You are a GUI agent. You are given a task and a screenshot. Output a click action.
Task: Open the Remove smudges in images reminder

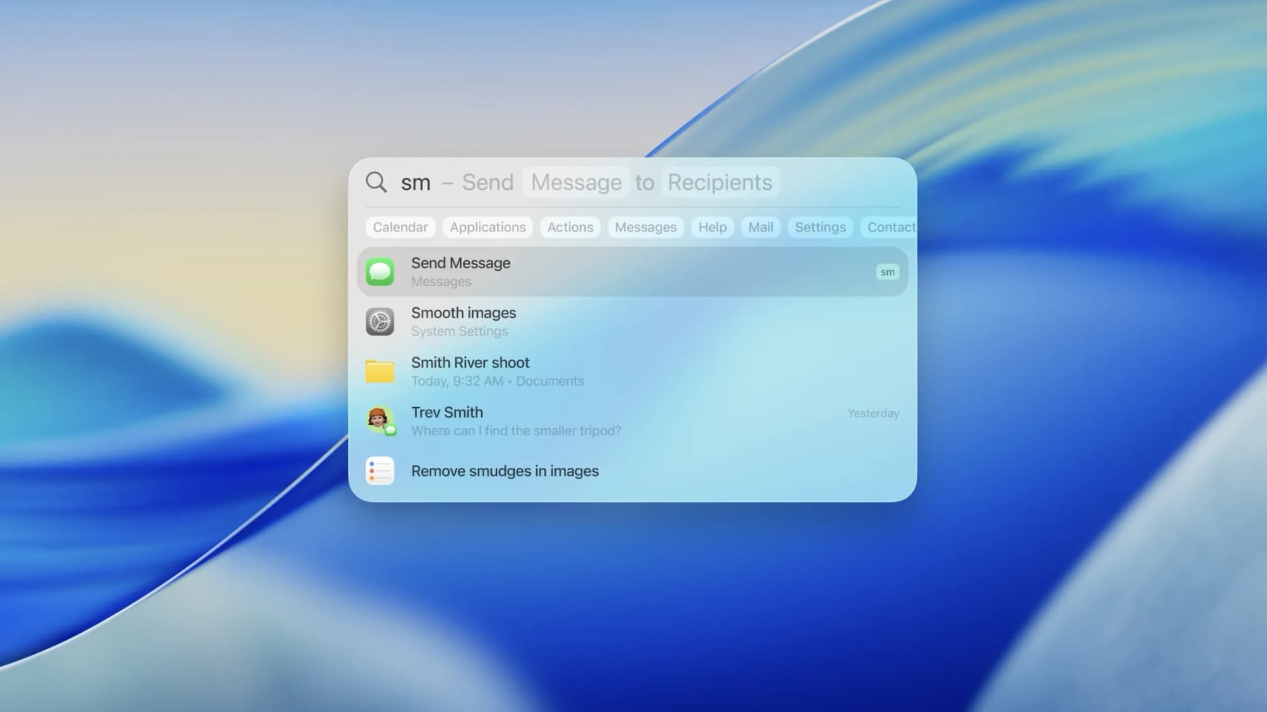505,470
